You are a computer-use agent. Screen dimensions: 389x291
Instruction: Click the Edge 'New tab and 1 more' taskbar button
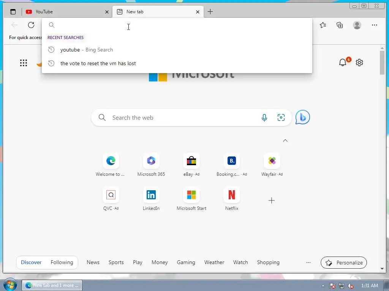click(x=52, y=285)
